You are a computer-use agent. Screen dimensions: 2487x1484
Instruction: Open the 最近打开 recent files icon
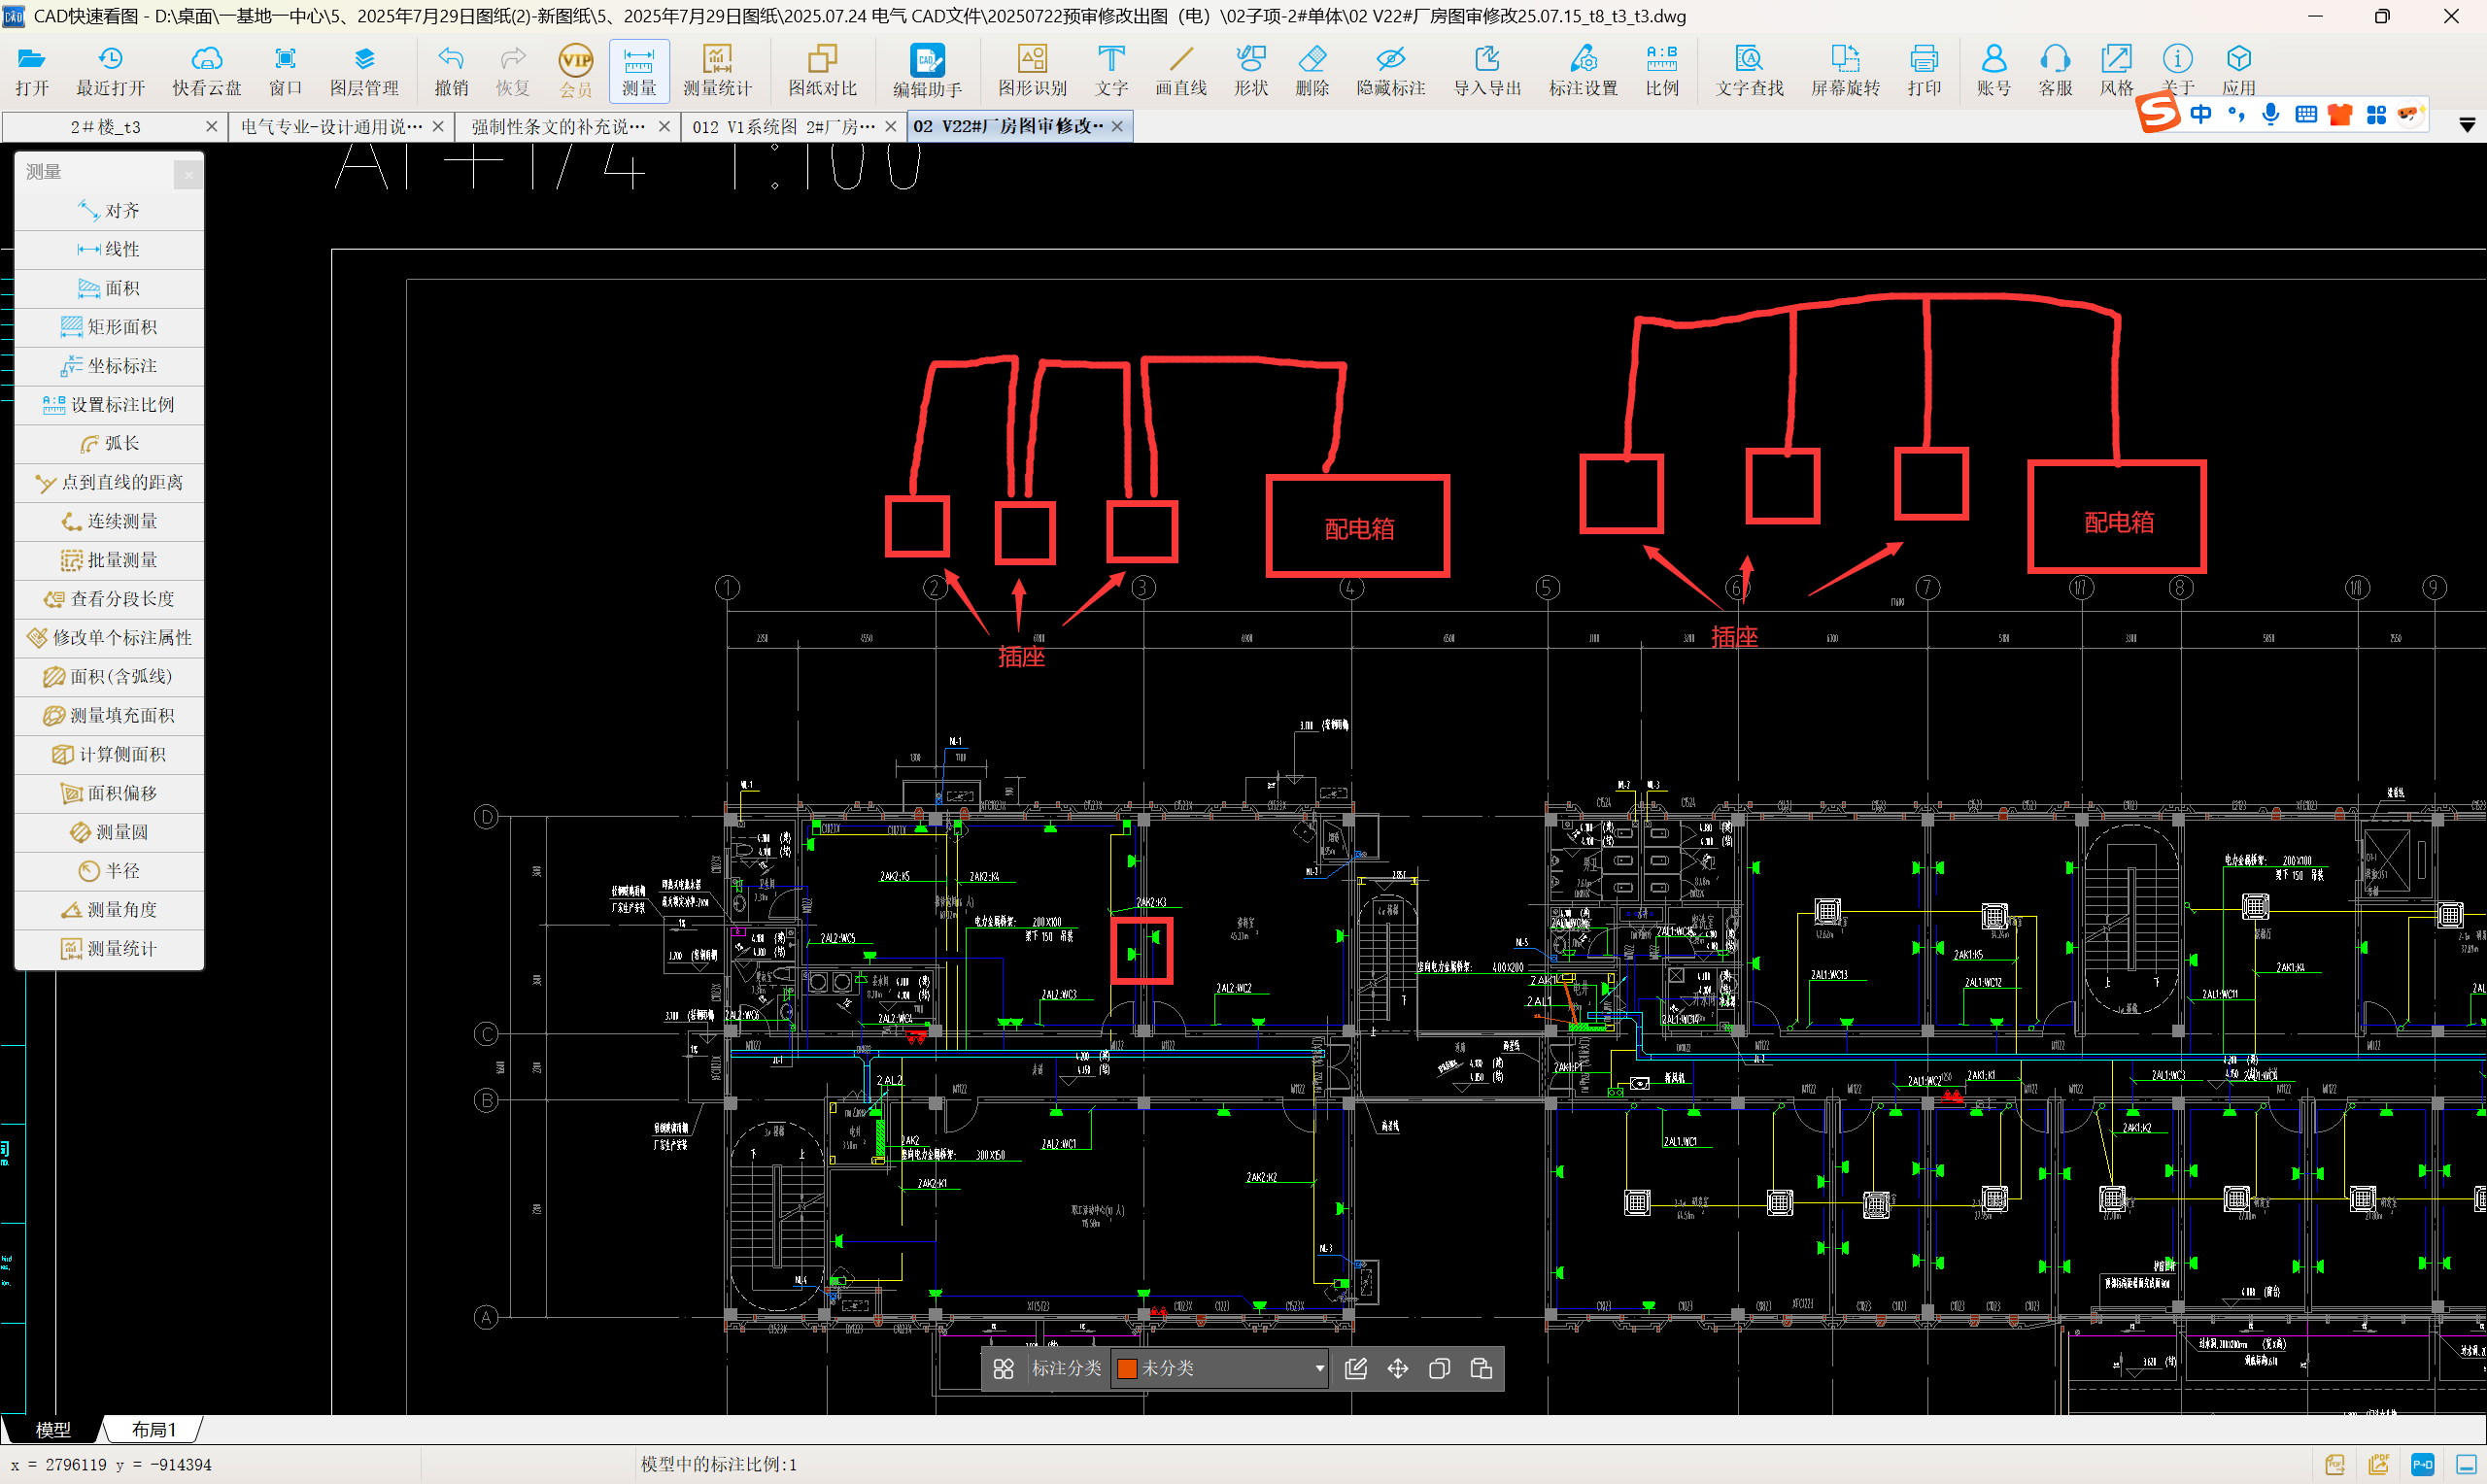(x=110, y=71)
